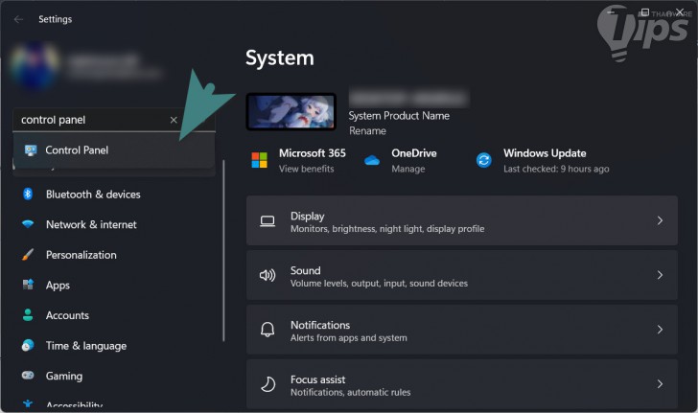Click the Apps icon in sidebar
Viewport: 698px width, 413px height.
(x=28, y=285)
